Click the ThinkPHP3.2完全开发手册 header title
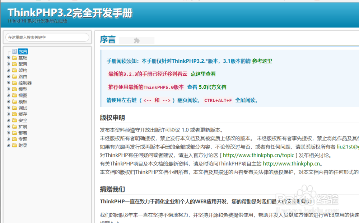Viewport: 359px width, 223px height. (x=70, y=13)
